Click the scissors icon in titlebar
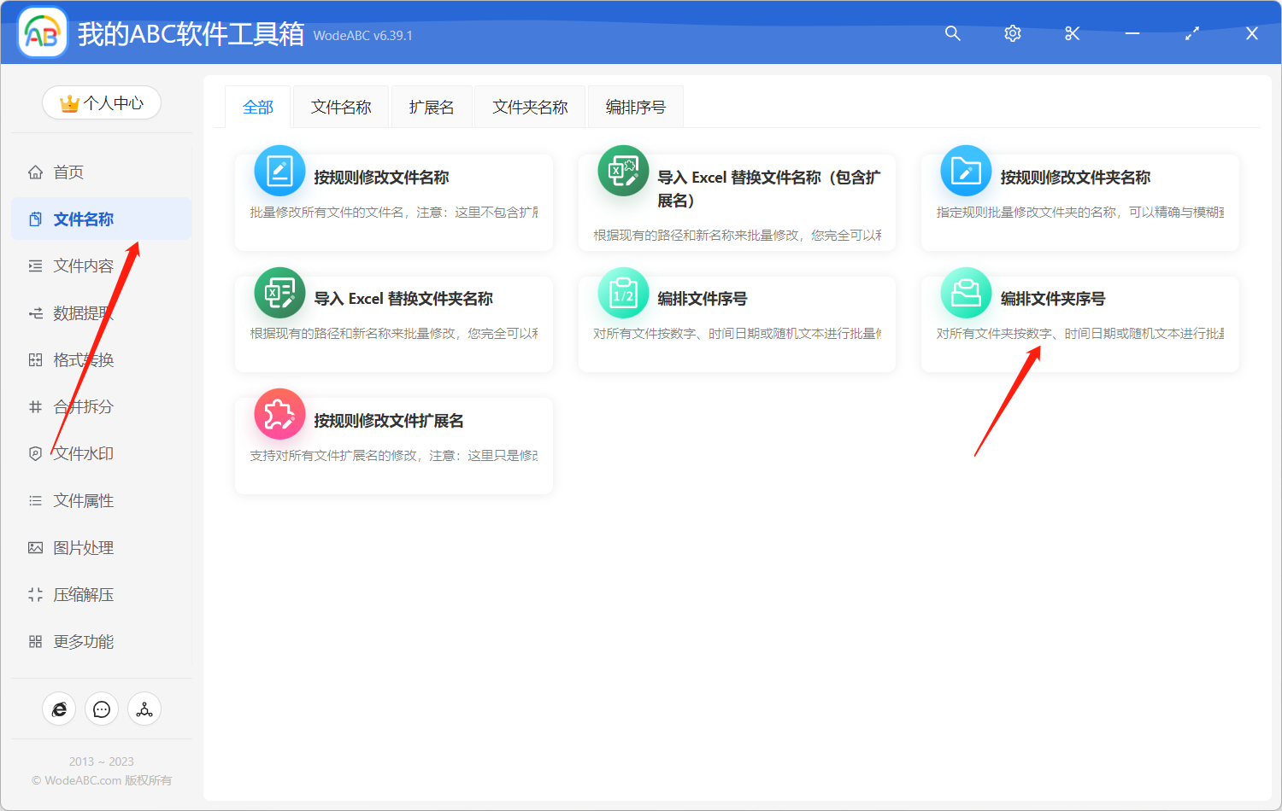 coord(1072,33)
